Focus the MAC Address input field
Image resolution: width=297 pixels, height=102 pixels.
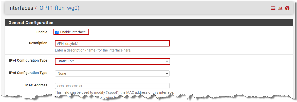point(112,86)
